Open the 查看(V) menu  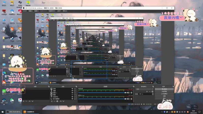36,11
